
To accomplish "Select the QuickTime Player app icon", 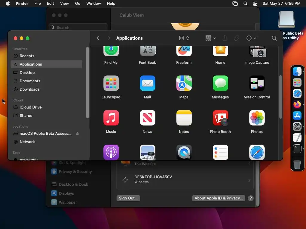I will point(184,152).
